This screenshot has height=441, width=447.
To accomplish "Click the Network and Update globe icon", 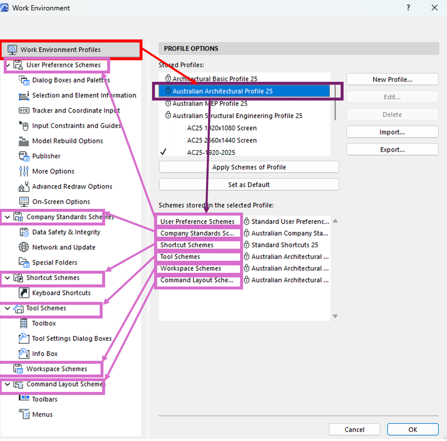I will (x=24, y=247).
